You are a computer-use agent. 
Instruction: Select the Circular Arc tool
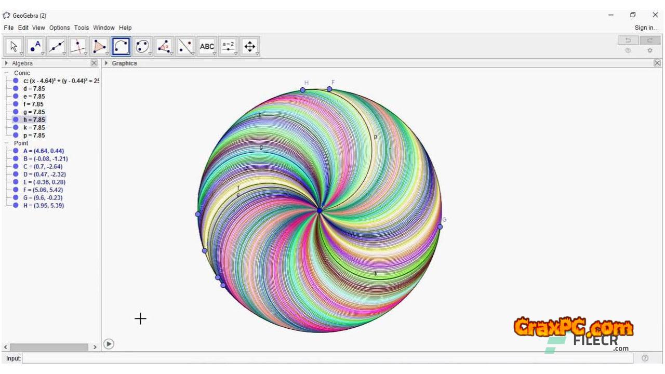pos(121,46)
